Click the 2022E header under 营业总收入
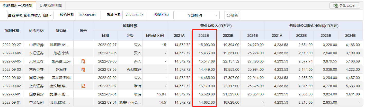Screen dimensions: 365x107 tap(204, 35)
